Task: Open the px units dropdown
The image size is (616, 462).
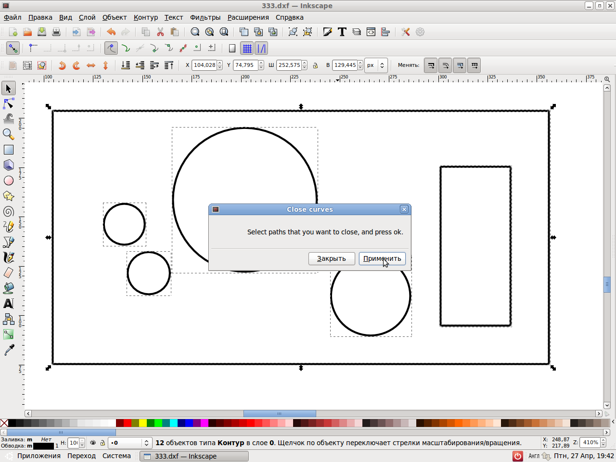Action: (x=376, y=65)
